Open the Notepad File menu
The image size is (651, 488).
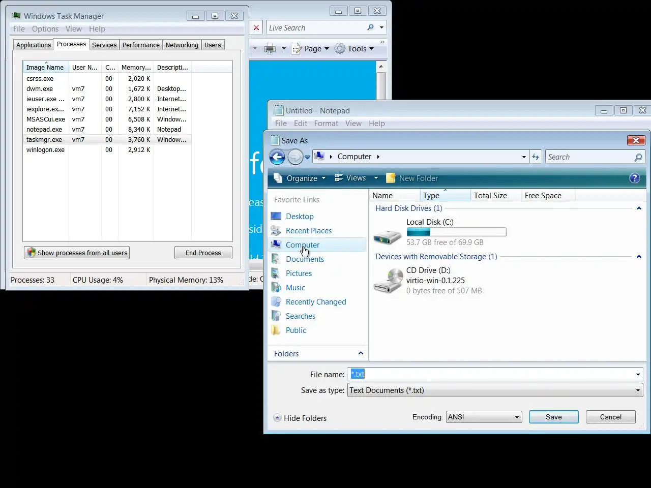281,124
